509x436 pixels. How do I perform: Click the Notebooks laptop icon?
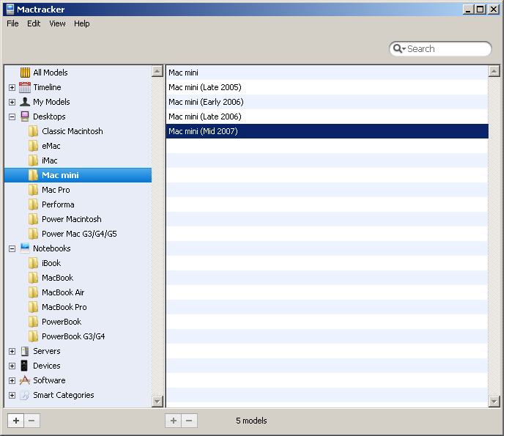pyautogui.click(x=25, y=248)
